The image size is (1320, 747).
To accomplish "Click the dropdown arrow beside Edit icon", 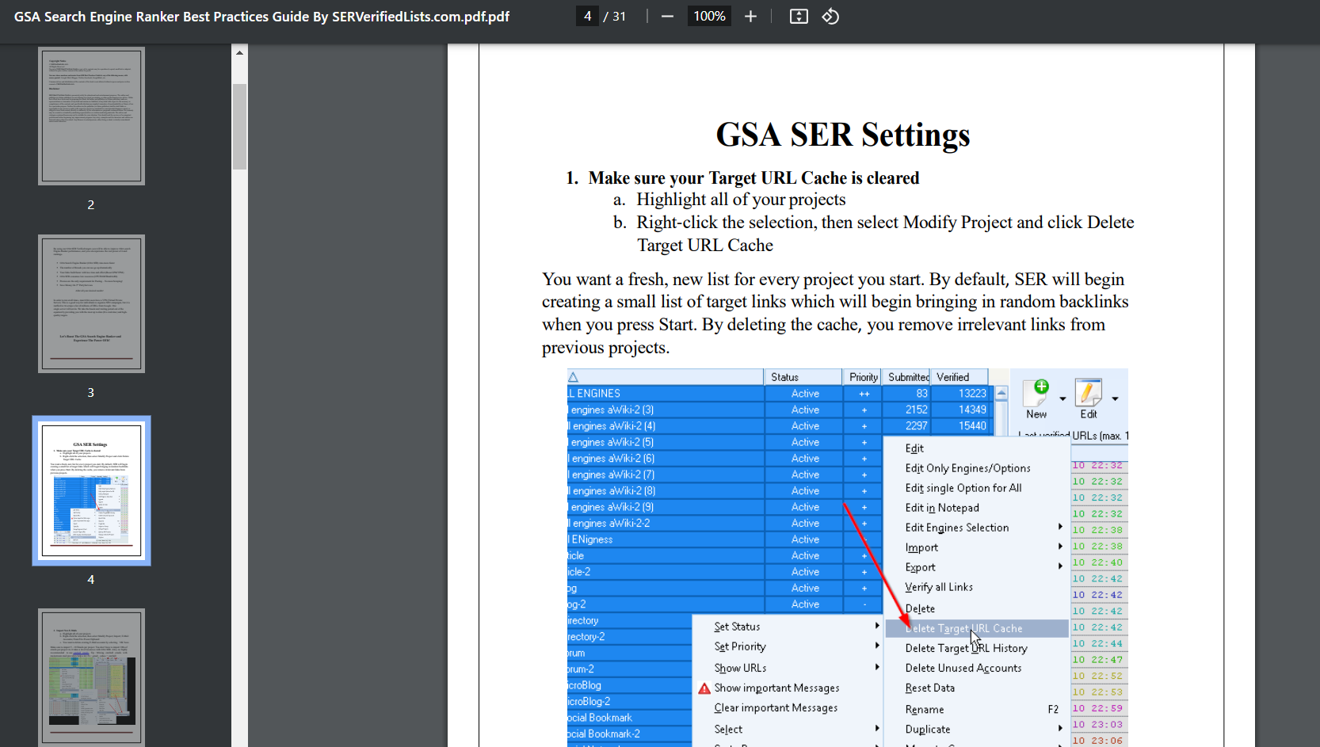I will click(1115, 398).
